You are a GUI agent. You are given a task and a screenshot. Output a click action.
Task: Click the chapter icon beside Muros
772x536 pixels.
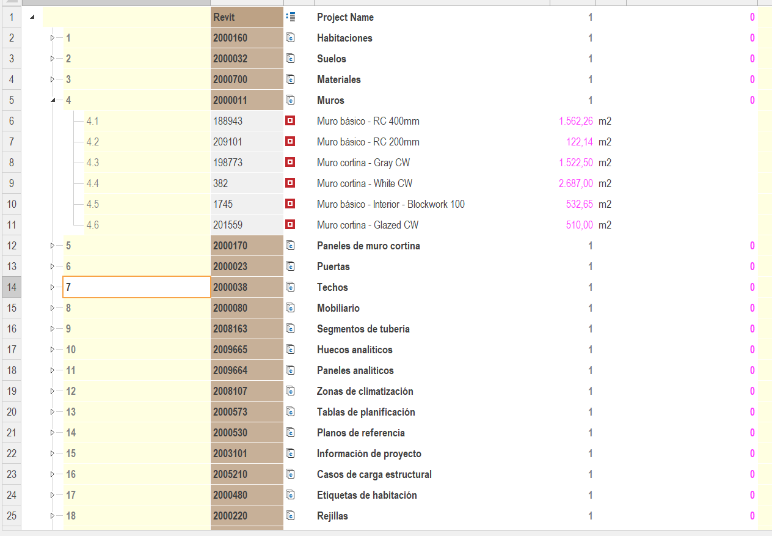coord(290,100)
